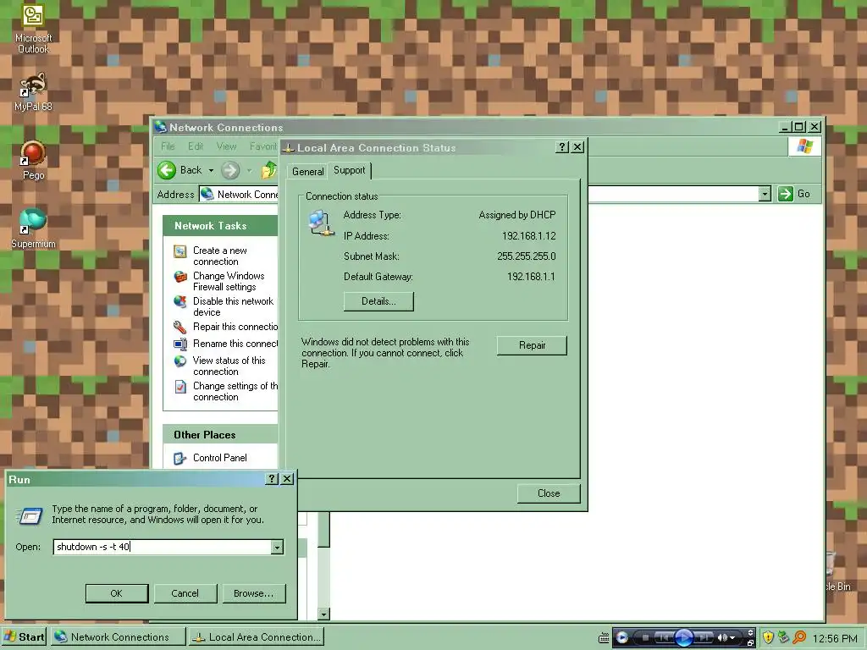Click Stop in media player toolbar
Image resolution: width=867 pixels, height=650 pixels.
pos(644,638)
